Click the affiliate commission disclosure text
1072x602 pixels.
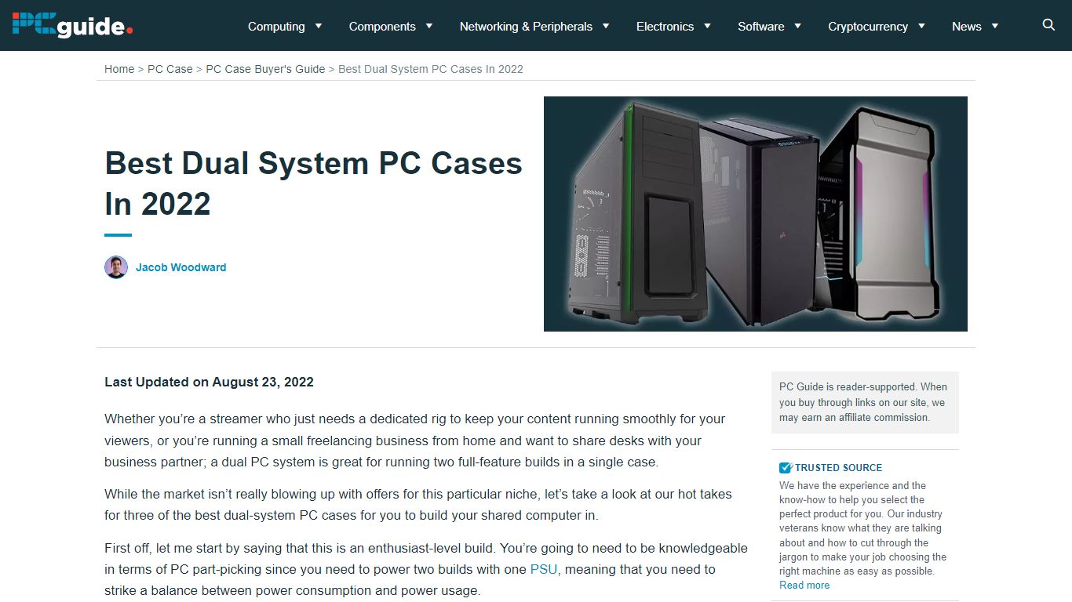point(863,402)
